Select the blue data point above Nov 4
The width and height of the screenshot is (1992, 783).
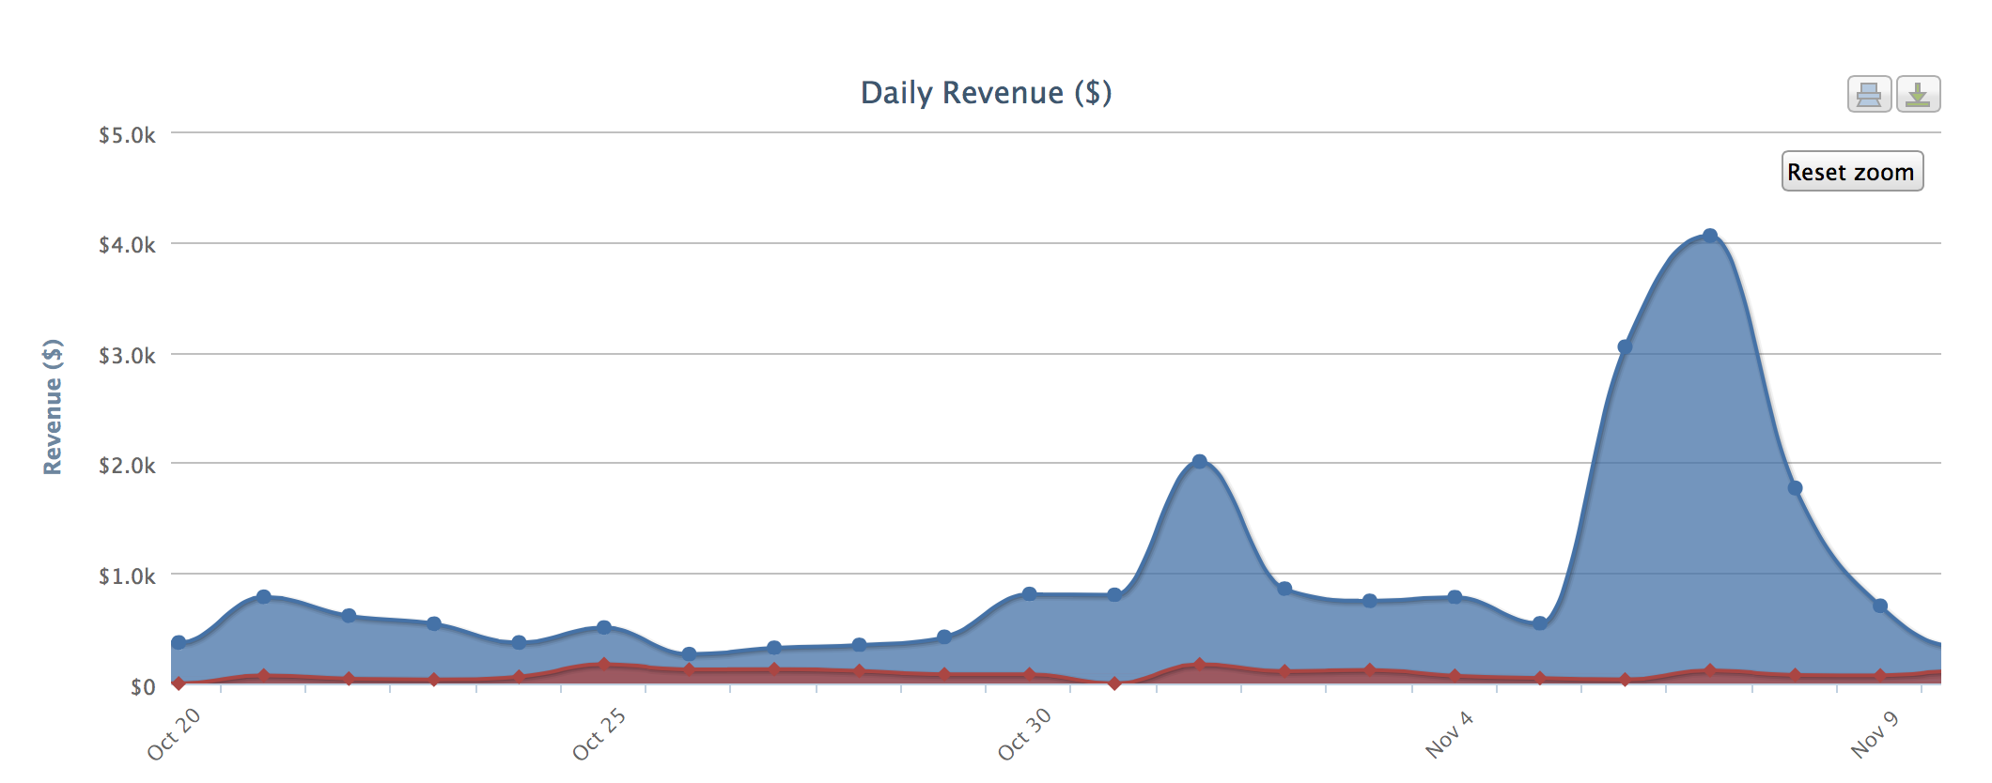coord(1455,597)
